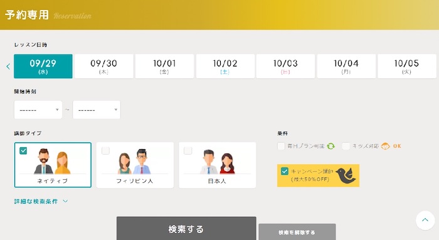439x240 pixels.
Task: Click the レッスン日時 label
Action: (31, 44)
